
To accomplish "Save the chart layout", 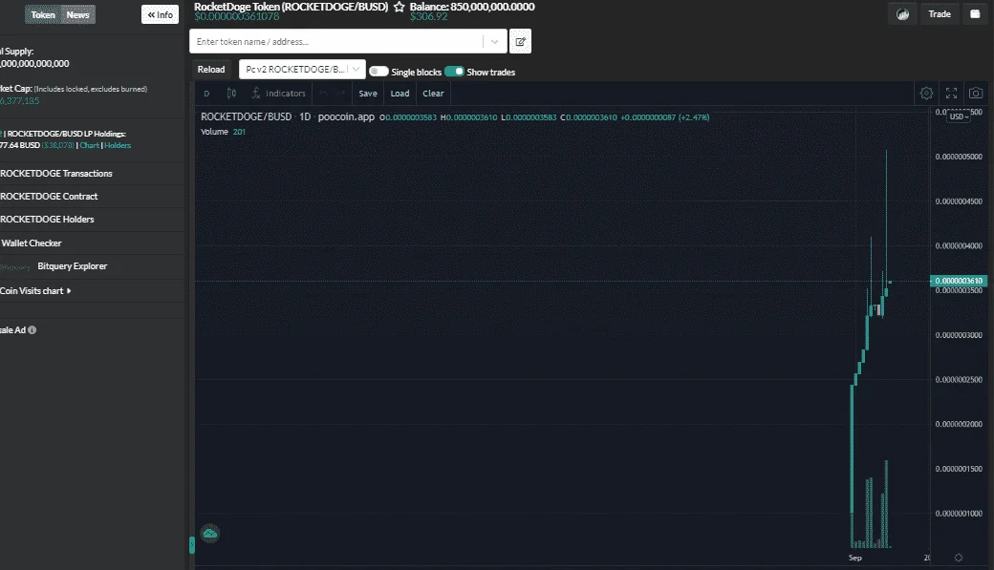I will tap(368, 94).
